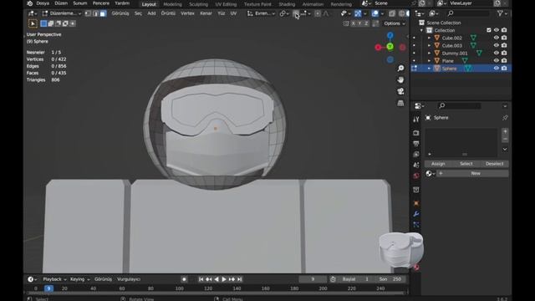Viewport: 535px width, 301px height.
Task: Click the Blender logo icon
Action: coord(30,3)
